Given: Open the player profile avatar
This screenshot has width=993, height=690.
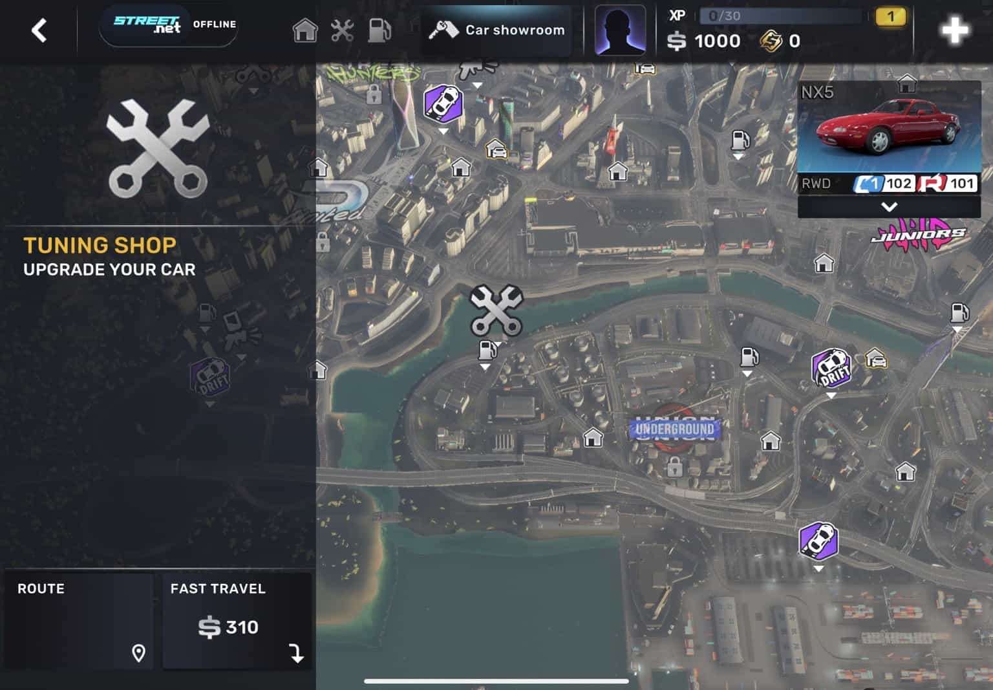Looking at the screenshot, I should coord(620,30).
